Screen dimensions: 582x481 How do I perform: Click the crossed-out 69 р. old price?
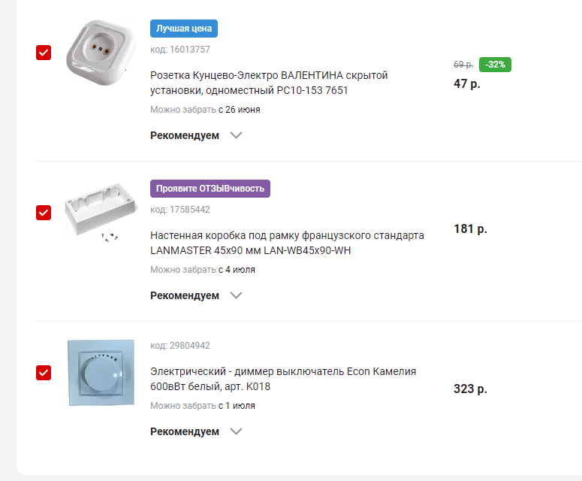pyautogui.click(x=463, y=65)
